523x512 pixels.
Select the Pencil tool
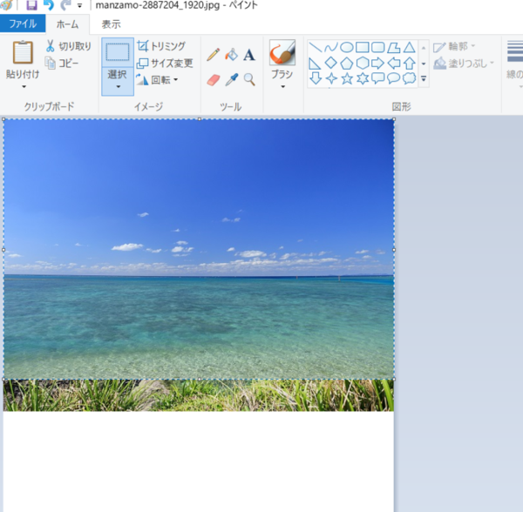click(213, 54)
